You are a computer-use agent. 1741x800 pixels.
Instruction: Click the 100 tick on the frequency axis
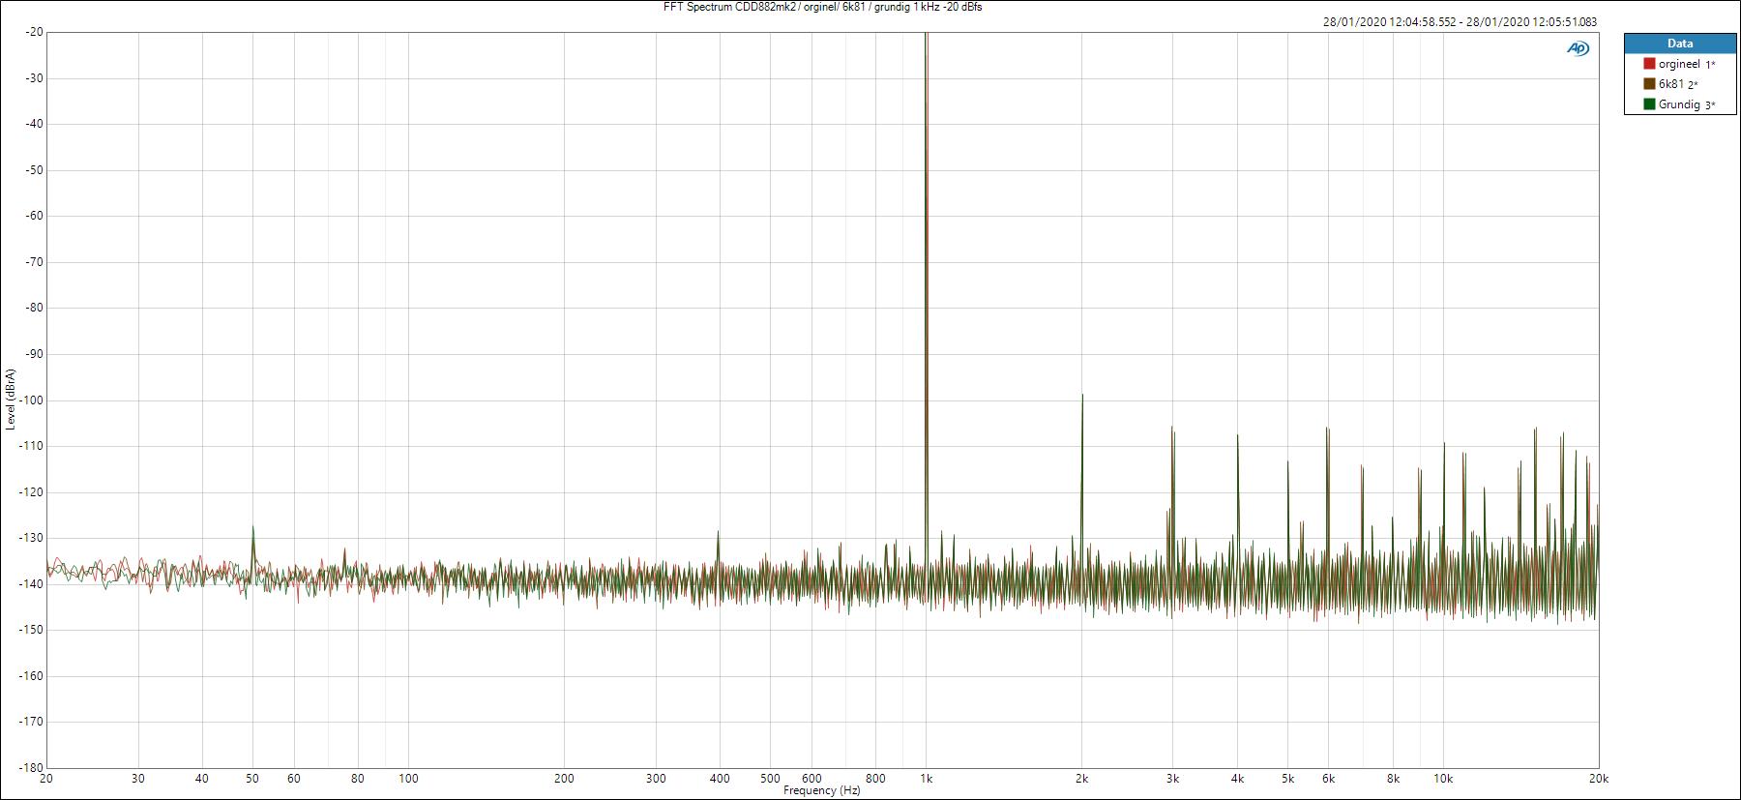(x=408, y=778)
